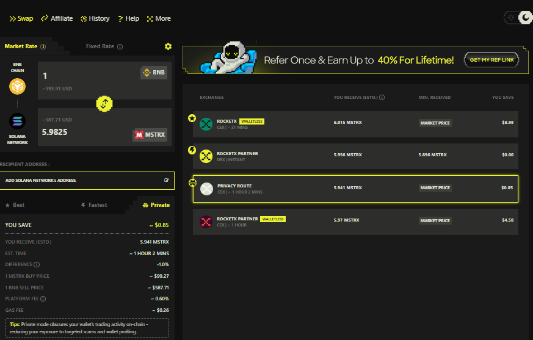Show Market Rate info tooltip icon
533x340 pixels.
tap(43, 46)
